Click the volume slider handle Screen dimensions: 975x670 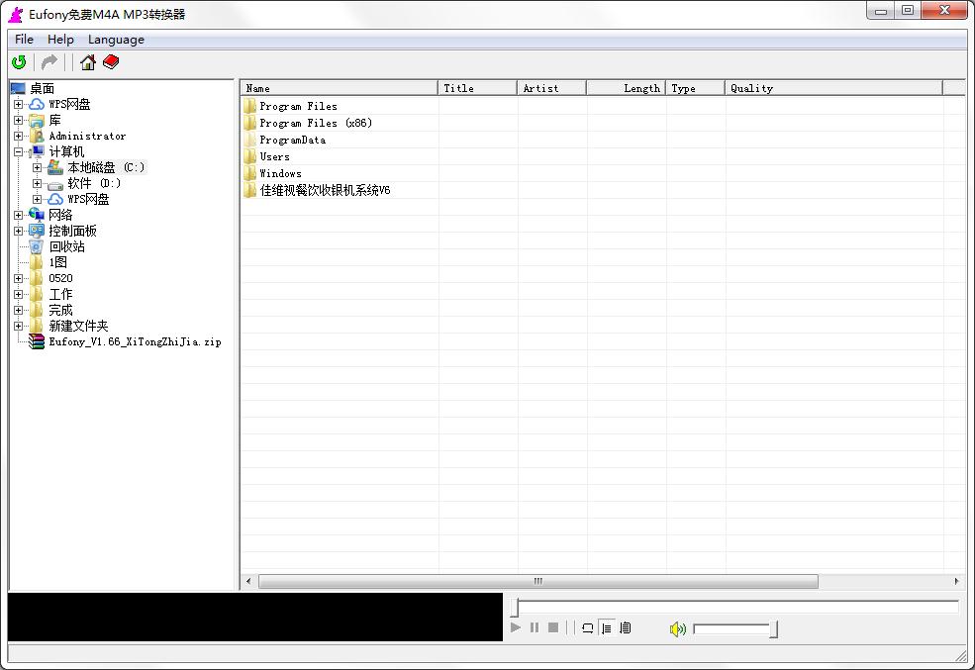[x=773, y=629]
